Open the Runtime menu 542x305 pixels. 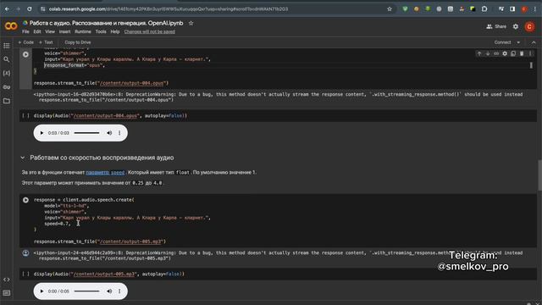(83, 31)
